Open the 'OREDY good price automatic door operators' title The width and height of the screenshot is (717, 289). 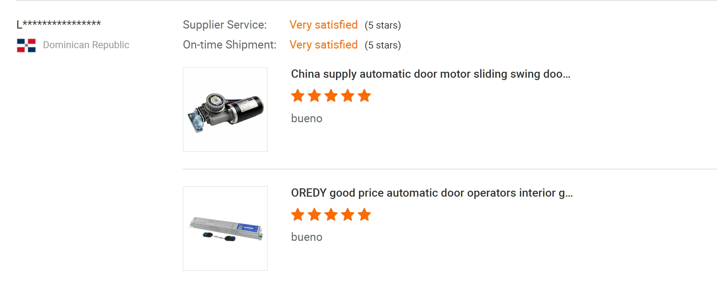(432, 193)
